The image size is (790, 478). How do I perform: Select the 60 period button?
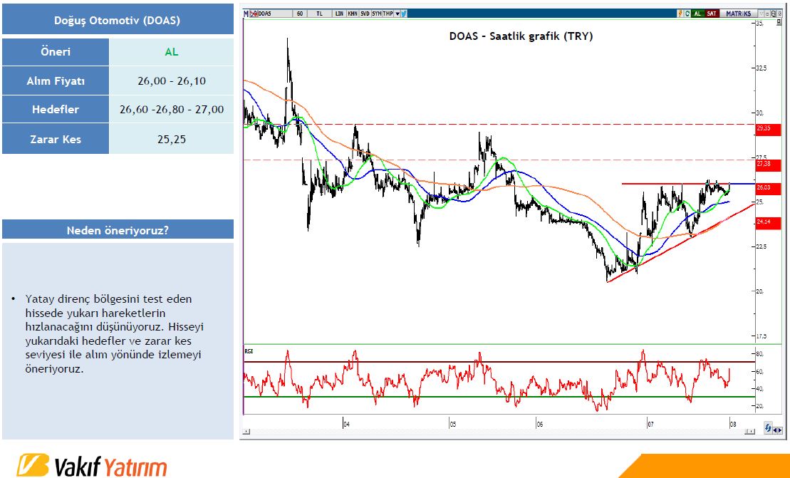click(300, 14)
